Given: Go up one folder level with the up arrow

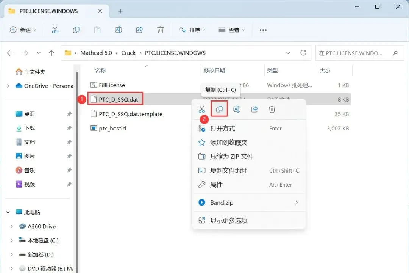Looking at the screenshot, I should [x=52, y=53].
